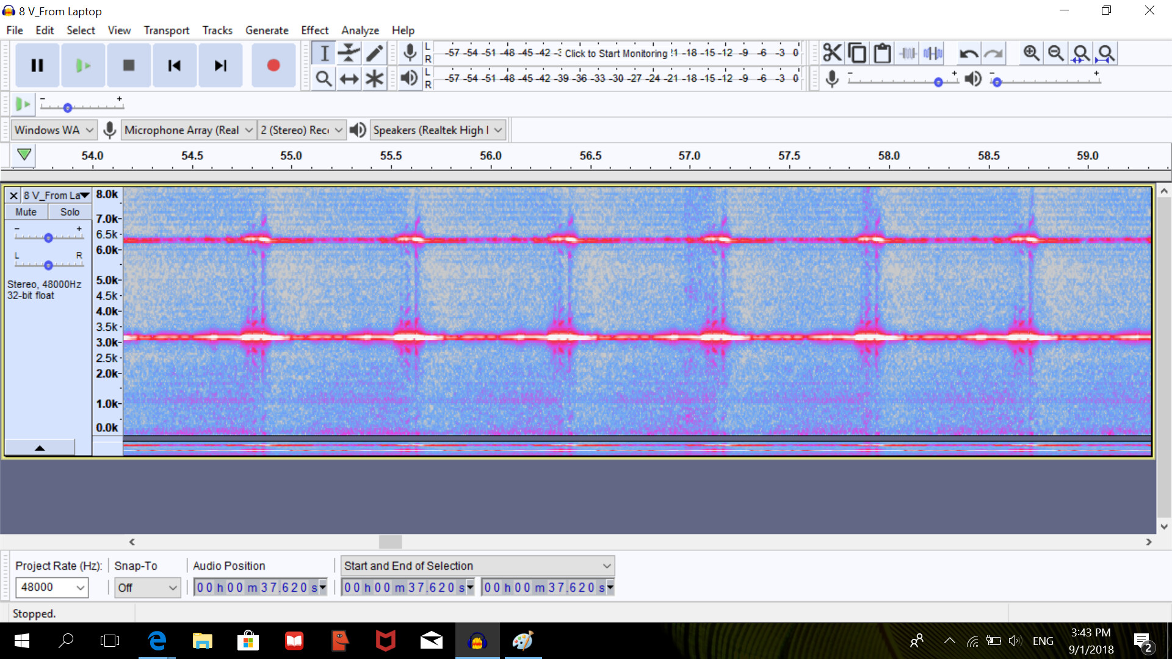Image resolution: width=1172 pixels, height=659 pixels.
Task: Zoom In with the plus magnifier
Action: (x=1031, y=53)
